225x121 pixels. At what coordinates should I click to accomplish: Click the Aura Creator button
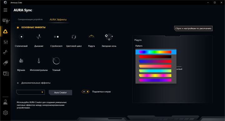tap(60, 92)
